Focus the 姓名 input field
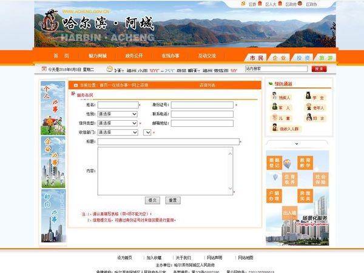This screenshot has width=364, height=273. 118,105
